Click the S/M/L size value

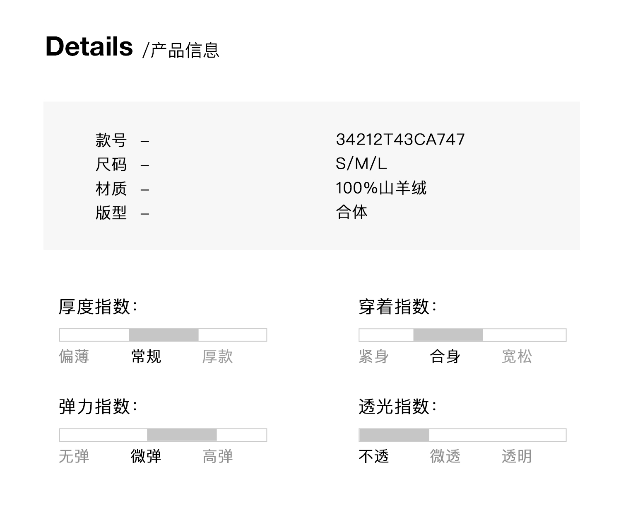pos(361,164)
